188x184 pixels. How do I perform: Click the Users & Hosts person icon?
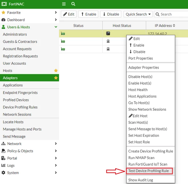[x=3, y=27]
